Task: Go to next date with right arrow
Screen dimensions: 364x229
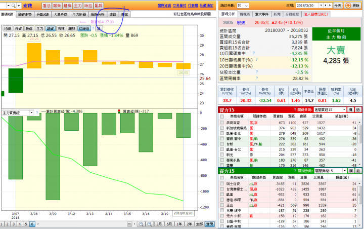Action: (330, 5)
